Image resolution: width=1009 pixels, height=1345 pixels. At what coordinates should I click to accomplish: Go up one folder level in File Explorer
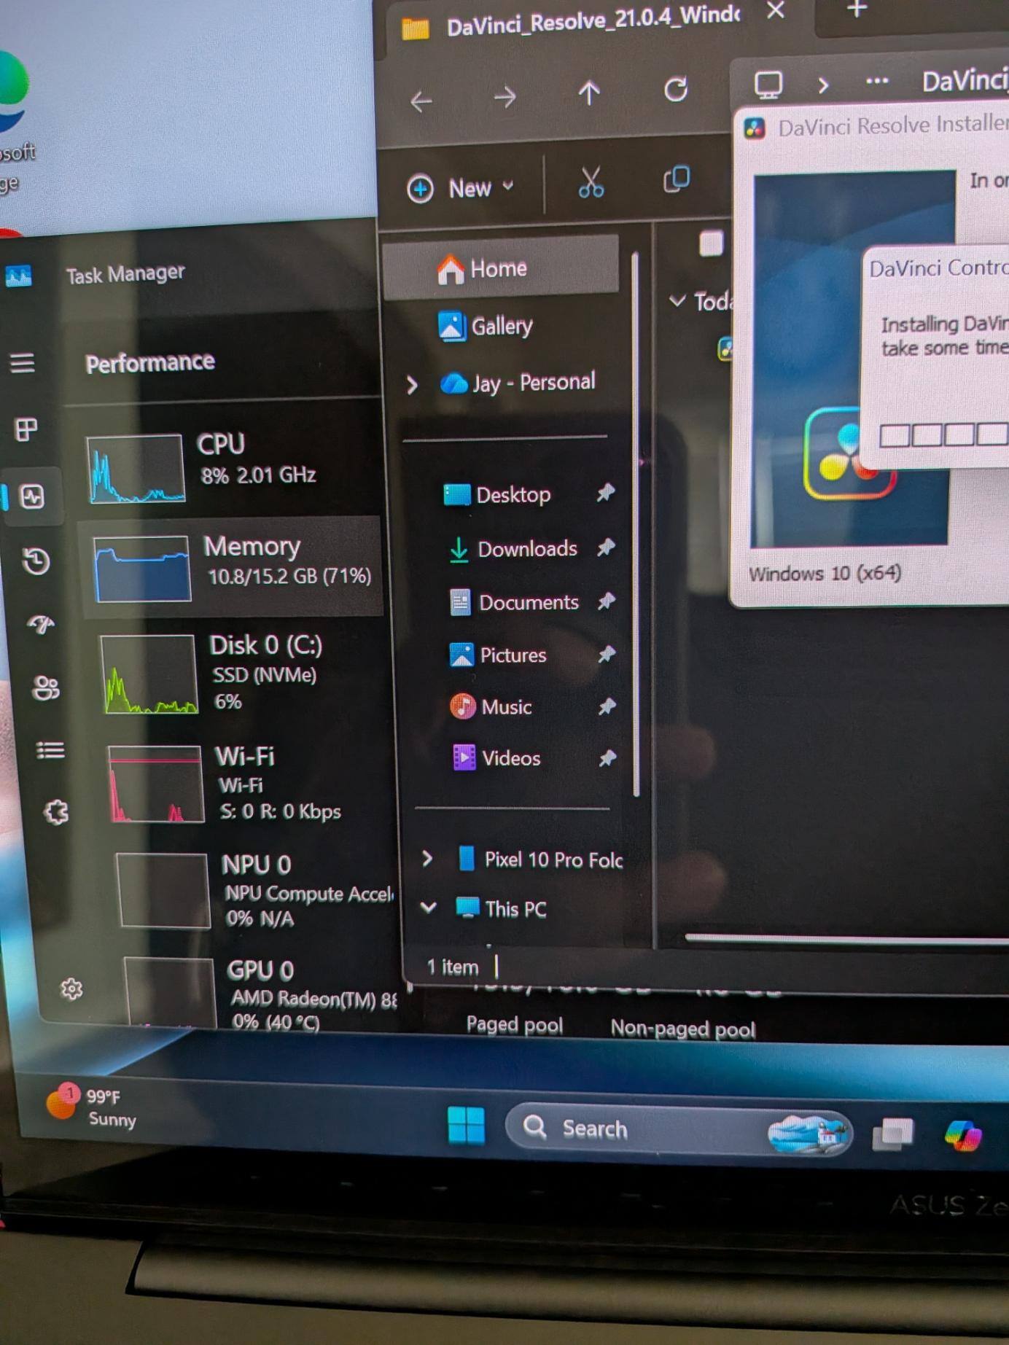click(589, 93)
